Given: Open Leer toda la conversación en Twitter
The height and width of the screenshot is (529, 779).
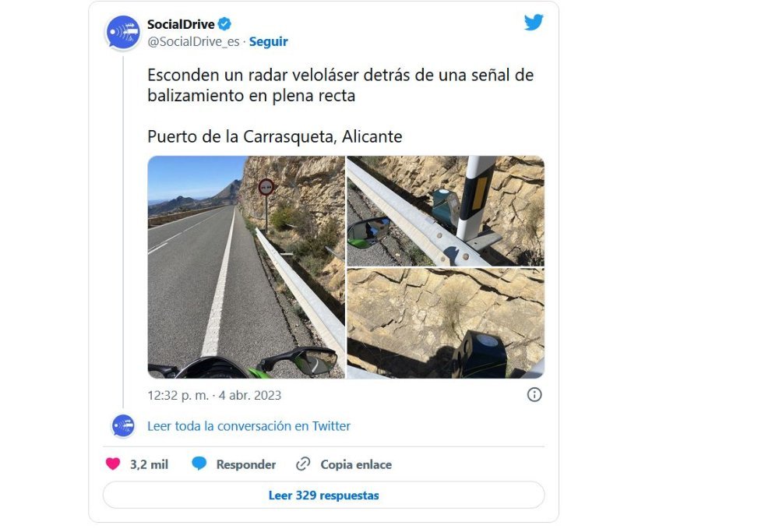Looking at the screenshot, I should (249, 426).
